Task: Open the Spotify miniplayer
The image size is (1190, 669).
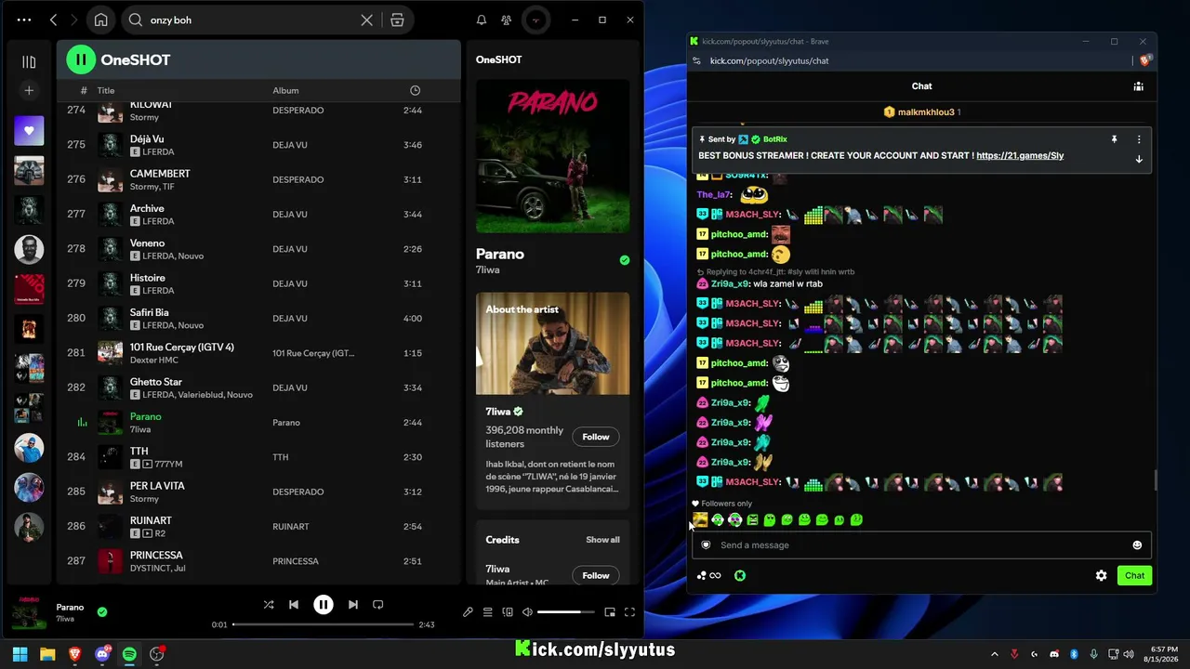Action: (610, 612)
